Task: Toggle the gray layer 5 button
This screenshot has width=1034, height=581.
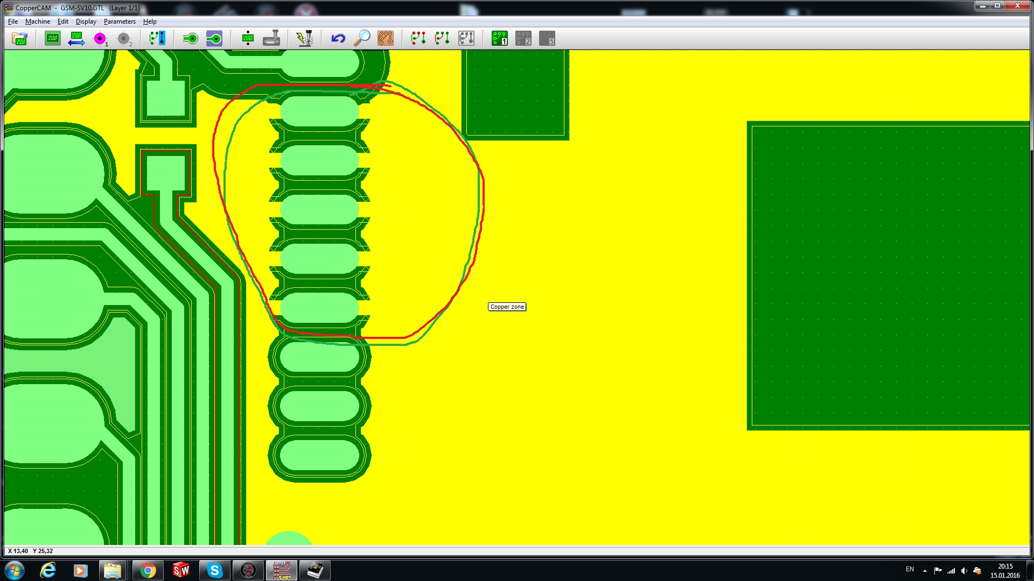Action: tap(547, 39)
